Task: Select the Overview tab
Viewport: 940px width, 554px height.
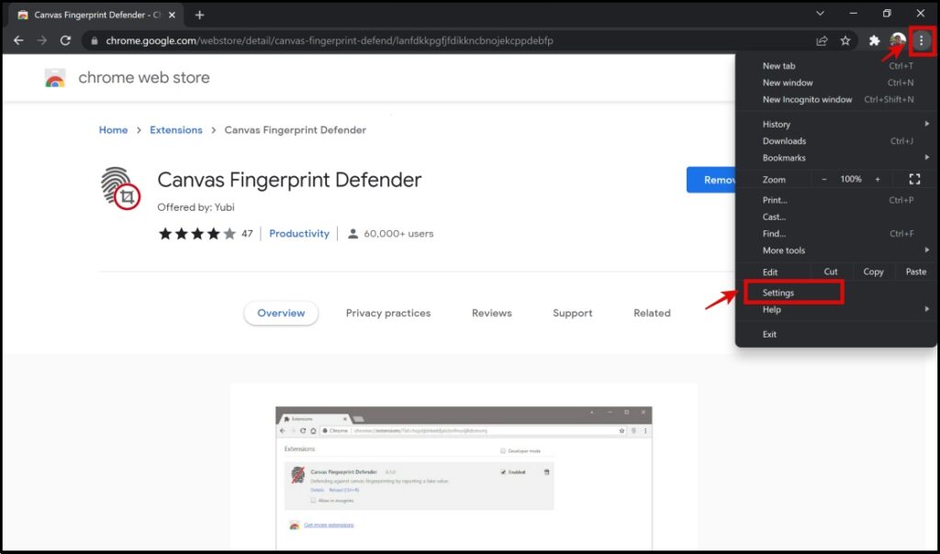Action: 281,314
